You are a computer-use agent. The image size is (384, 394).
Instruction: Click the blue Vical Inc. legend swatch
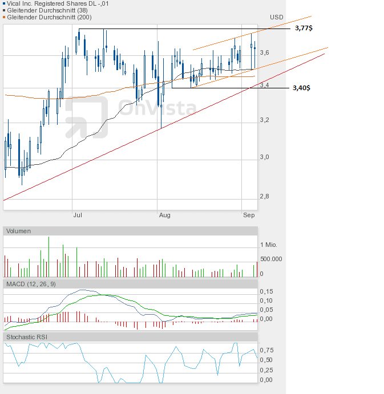coord(5,3)
